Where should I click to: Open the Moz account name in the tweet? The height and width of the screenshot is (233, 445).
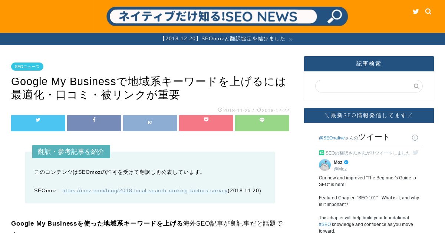(x=338, y=162)
